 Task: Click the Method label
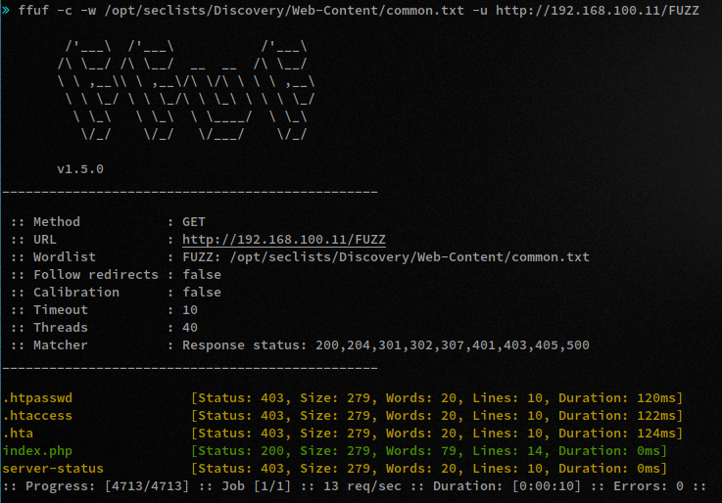tap(57, 222)
